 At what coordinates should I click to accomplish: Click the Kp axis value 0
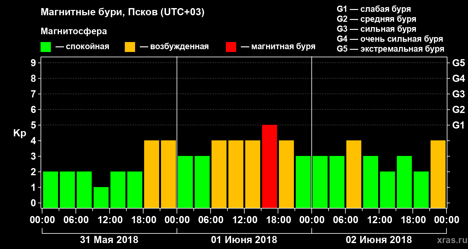(34, 203)
